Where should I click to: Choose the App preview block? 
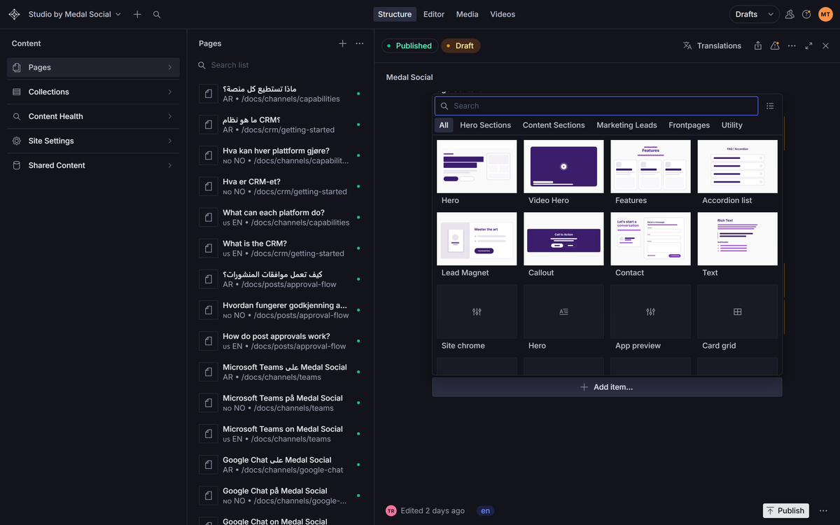[650, 318]
